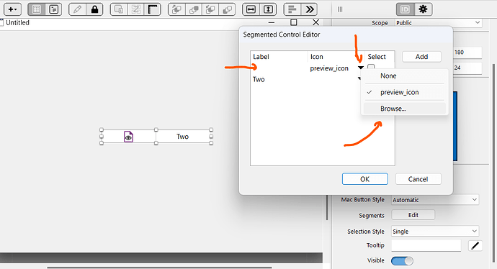Click the pencil edit toolbar icon
Image resolution: width=497 pixels, height=269 pixels.
click(x=77, y=9)
